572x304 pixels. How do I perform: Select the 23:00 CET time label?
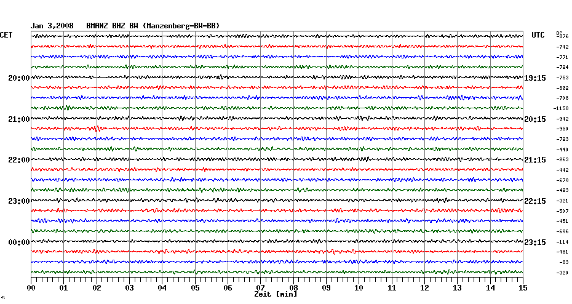[19, 201]
